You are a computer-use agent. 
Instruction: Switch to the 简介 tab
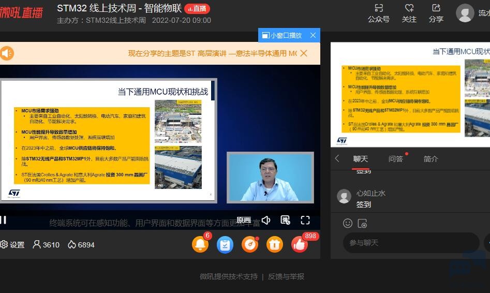(430, 159)
